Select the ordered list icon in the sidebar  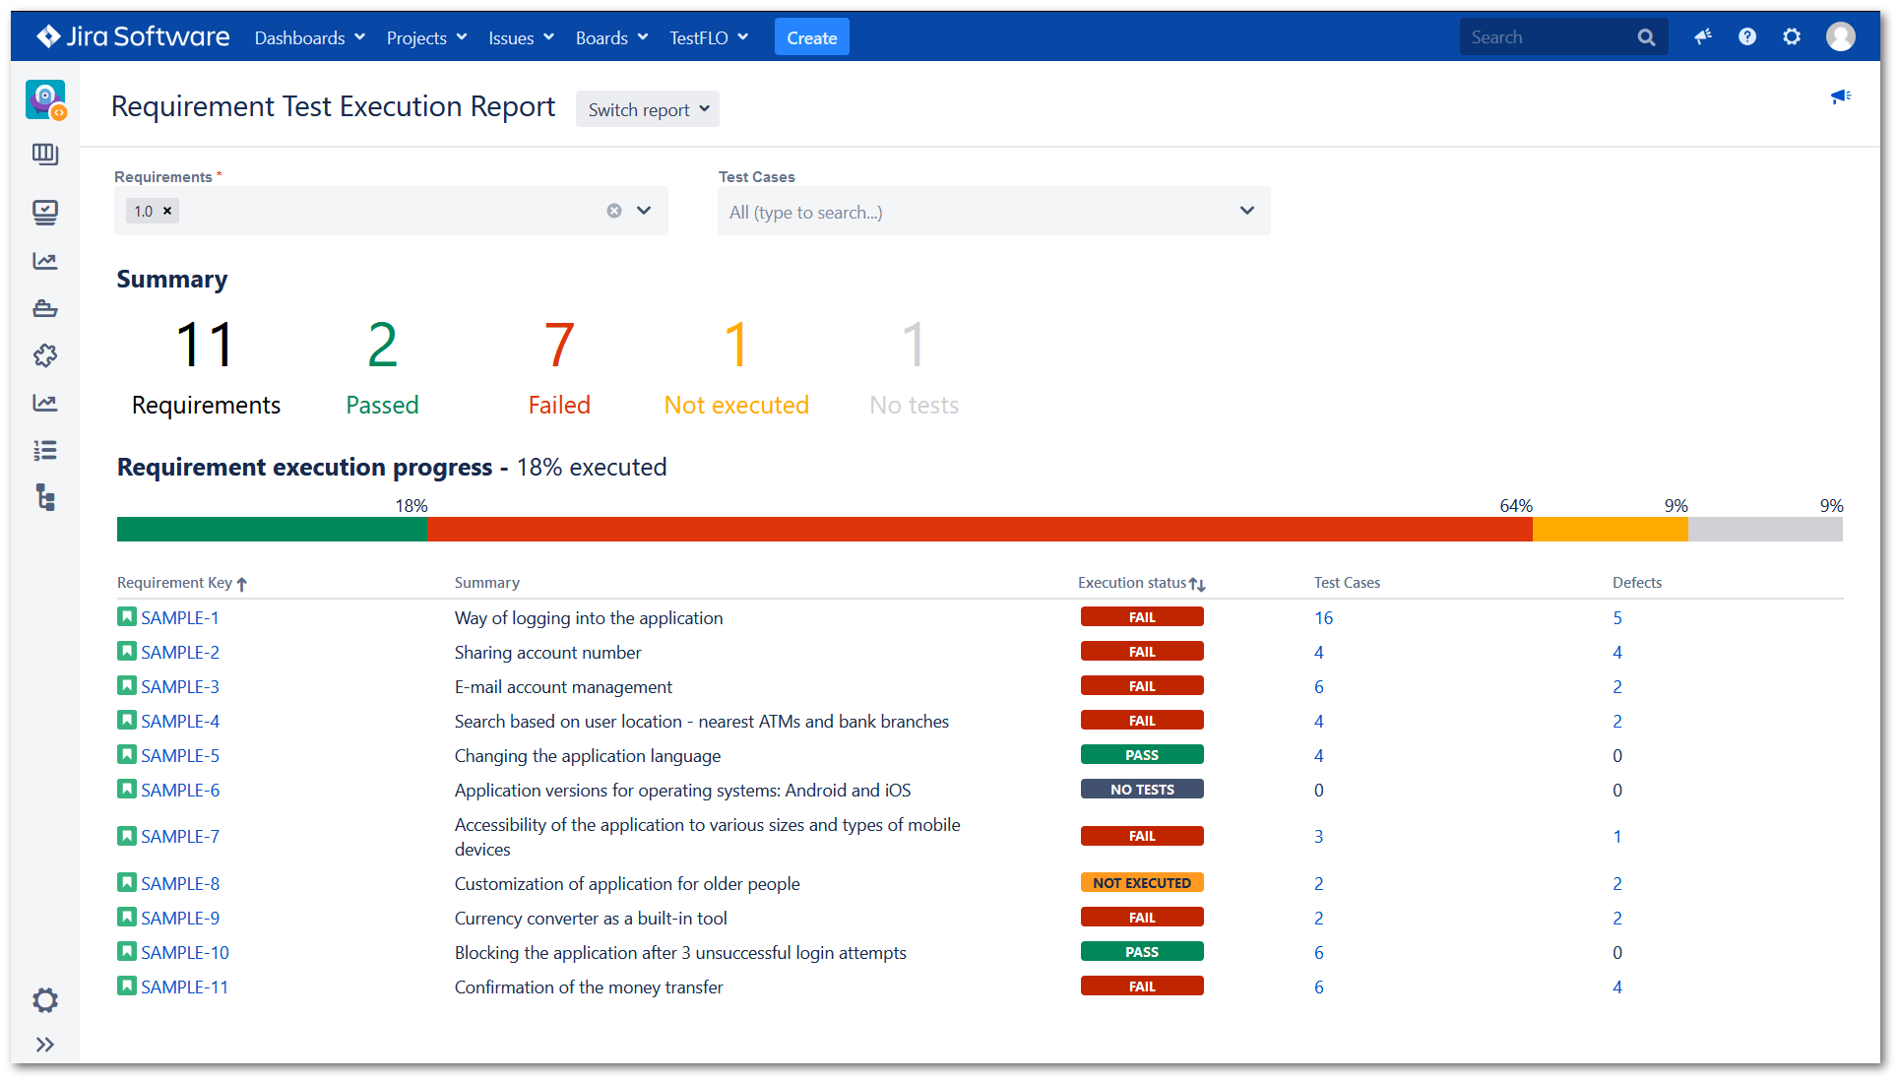[x=45, y=450]
